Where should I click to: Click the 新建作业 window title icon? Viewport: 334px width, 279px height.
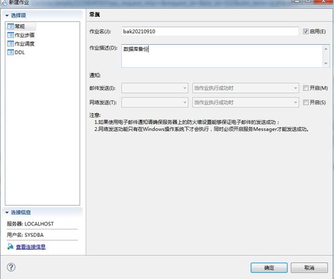click(4, 3)
